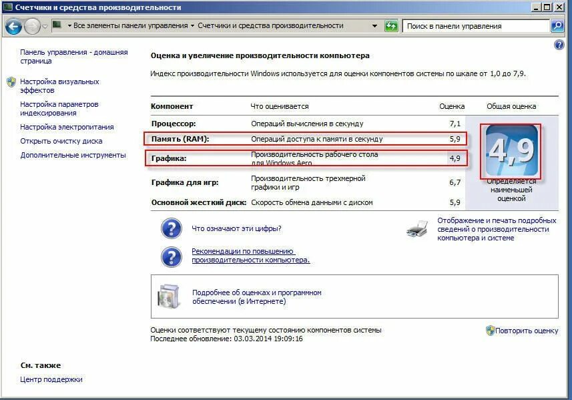
Task: Select 'Все элементы панели управления' breadcrumb
Action: 131,25
